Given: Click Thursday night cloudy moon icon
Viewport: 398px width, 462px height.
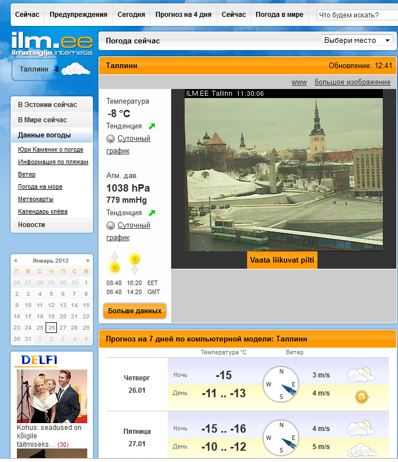Looking at the screenshot, I should tap(361, 375).
